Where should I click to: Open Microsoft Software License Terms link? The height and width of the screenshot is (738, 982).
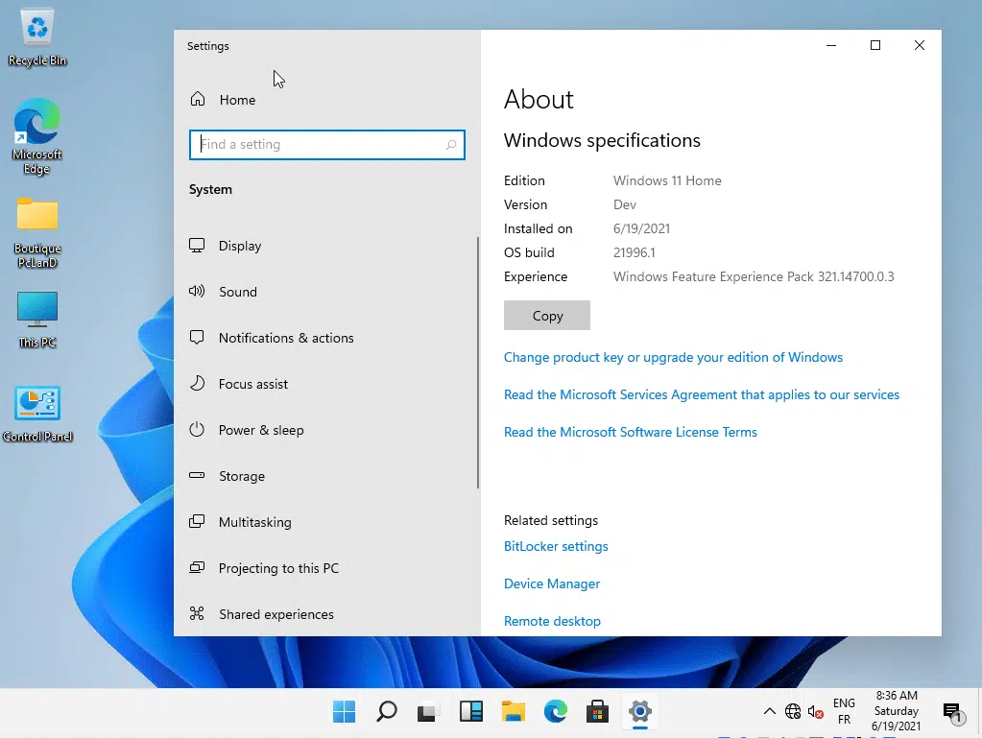(x=630, y=432)
